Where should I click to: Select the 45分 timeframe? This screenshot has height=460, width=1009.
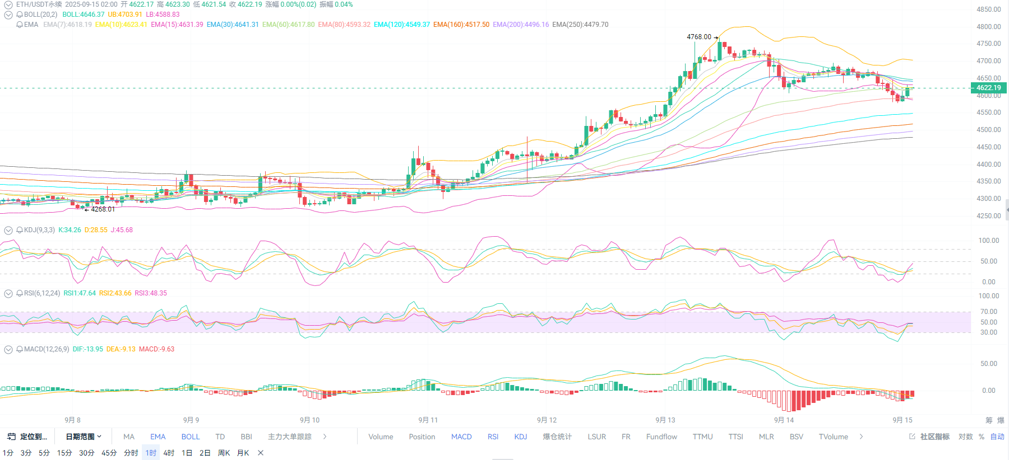click(x=109, y=453)
